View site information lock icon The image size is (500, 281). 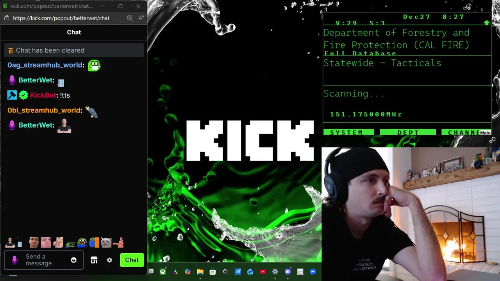7,18
